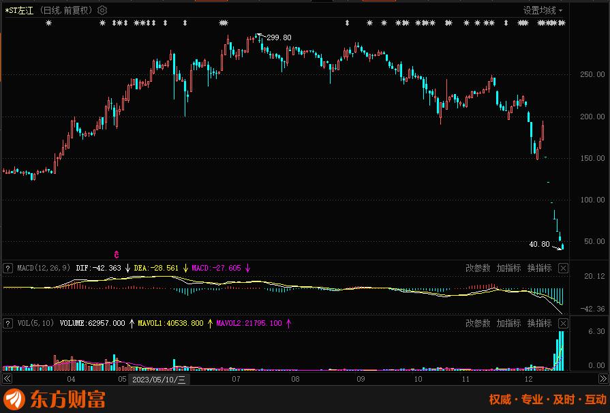
Task: Click the magenta information marker near month 05
Action: point(117,255)
